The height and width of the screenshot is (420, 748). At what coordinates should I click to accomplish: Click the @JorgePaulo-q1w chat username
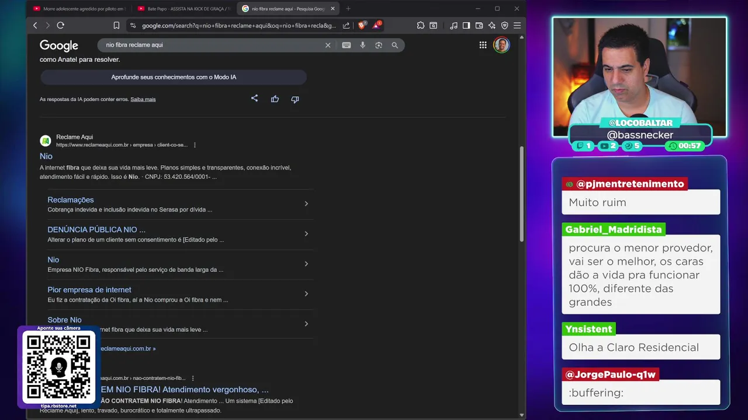click(611, 374)
